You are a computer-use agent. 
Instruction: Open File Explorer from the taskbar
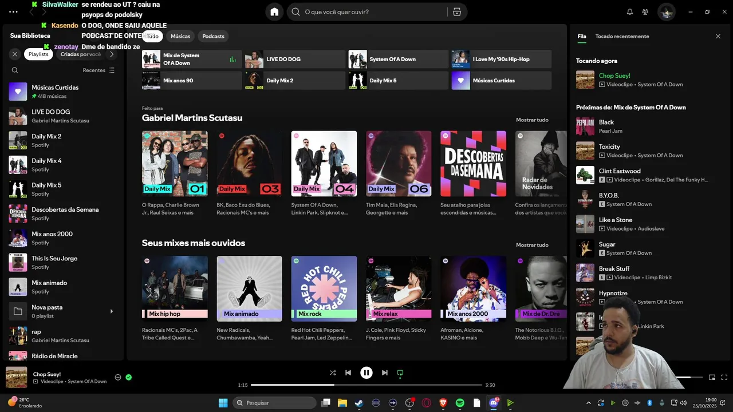(342, 403)
